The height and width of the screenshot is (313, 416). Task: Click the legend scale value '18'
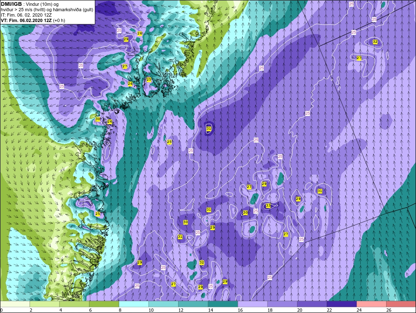(x=270, y=310)
